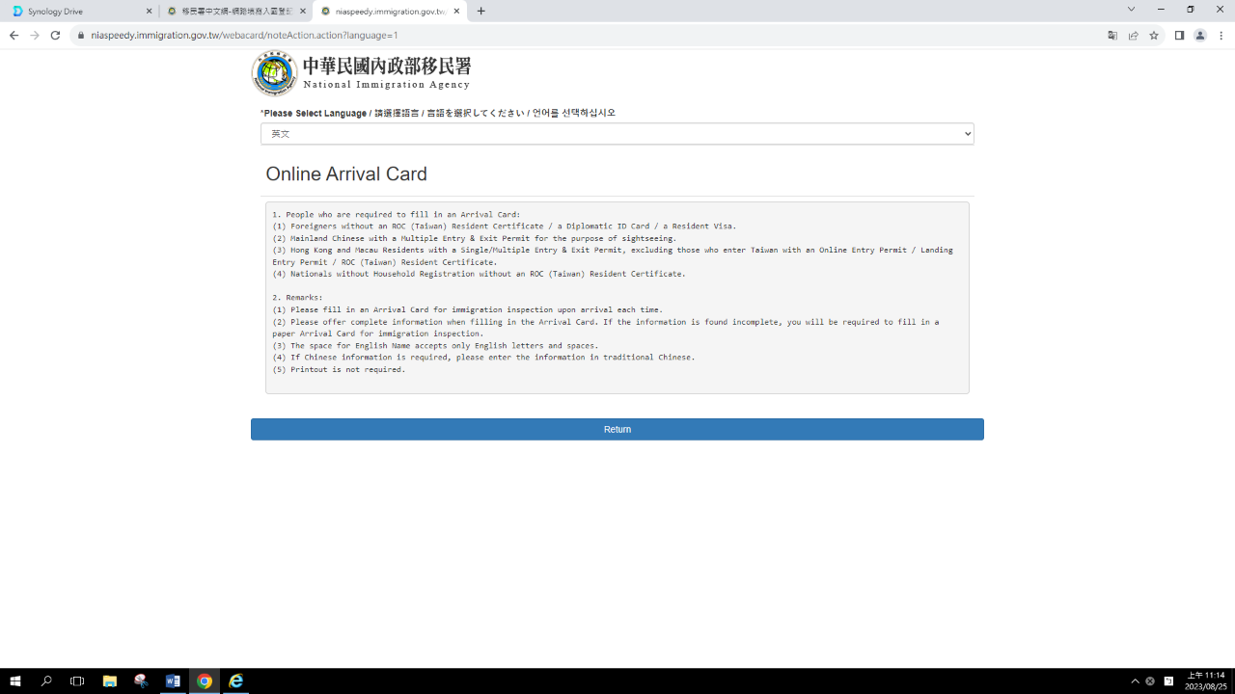Viewport: 1235px width, 694px height.
Task: Bookmark this page with the star icon
Action: 1154,36
